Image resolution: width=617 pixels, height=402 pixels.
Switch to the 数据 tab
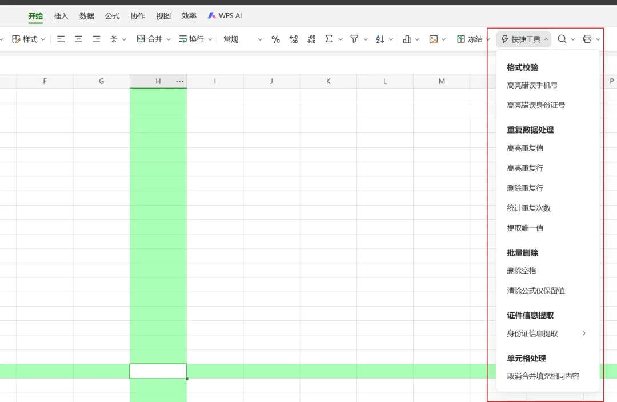click(87, 16)
